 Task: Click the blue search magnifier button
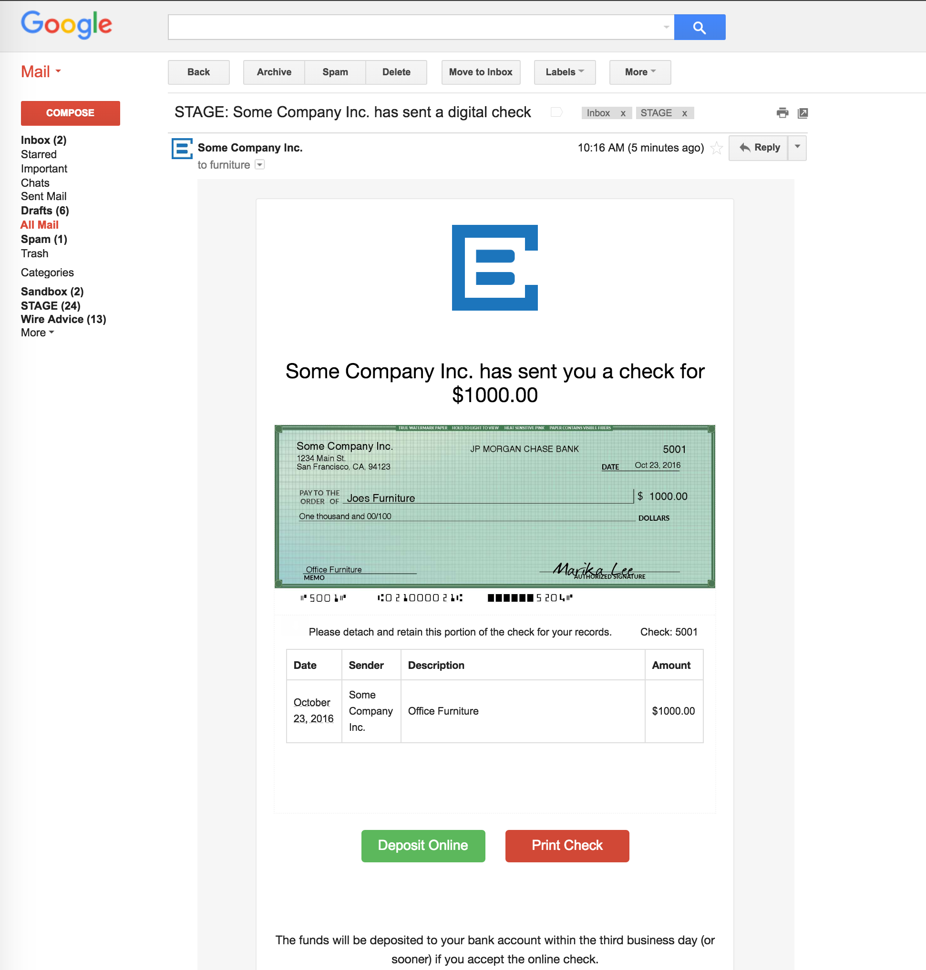pyautogui.click(x=699, y=27)
